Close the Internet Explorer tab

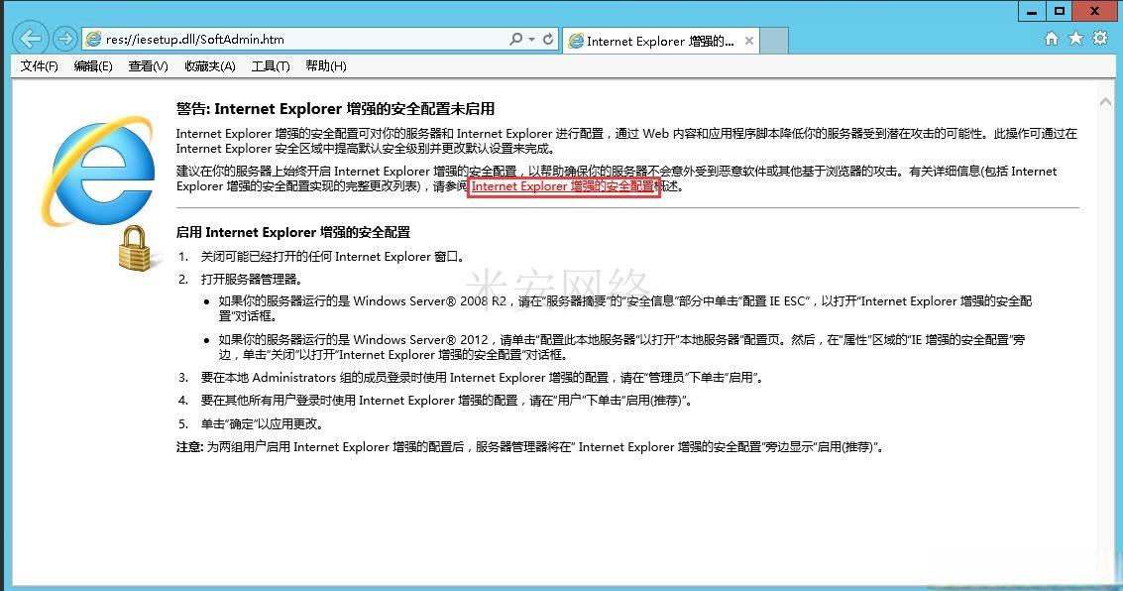(x=748, y=41)
